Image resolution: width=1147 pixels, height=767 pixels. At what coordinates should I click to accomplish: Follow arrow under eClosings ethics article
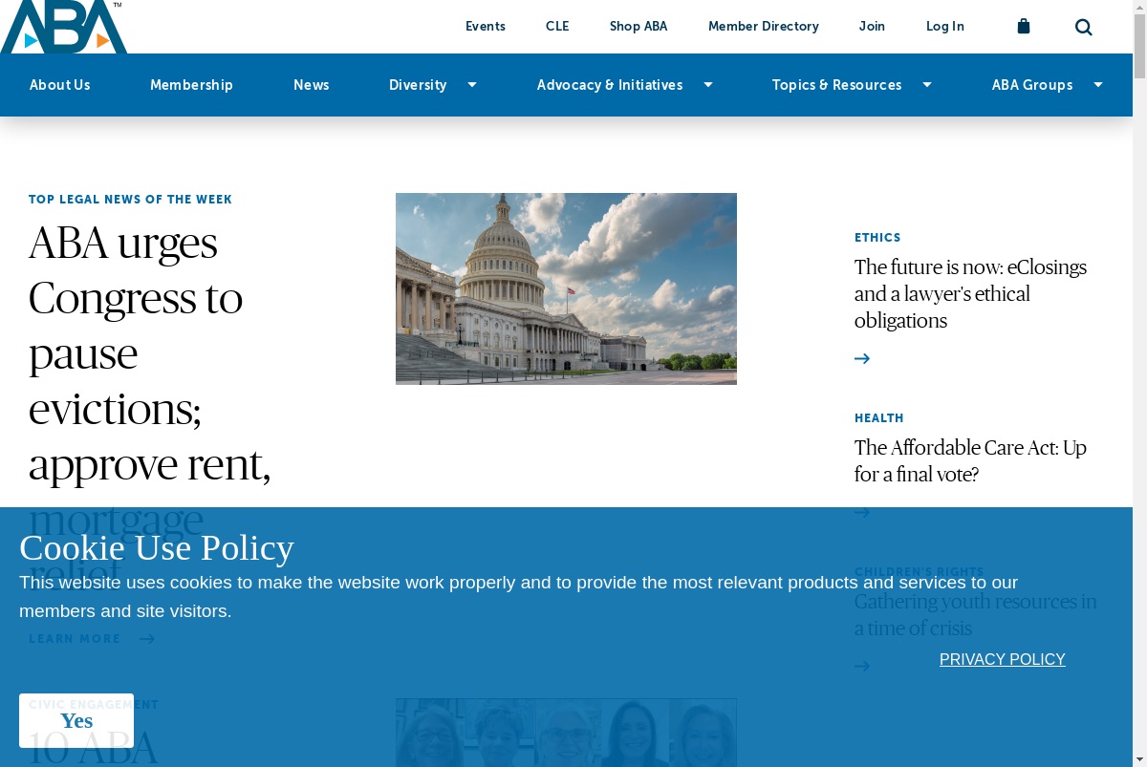pyautogui.click(x=862, y=358)
